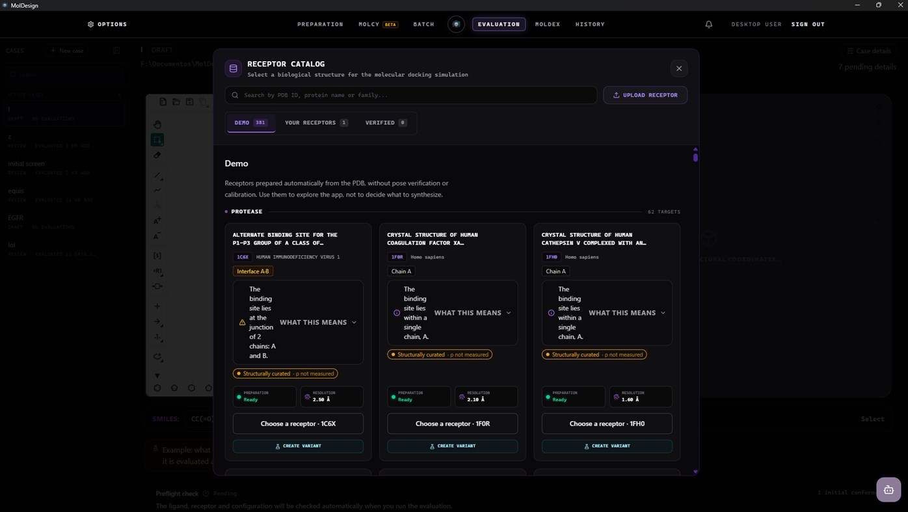
Task: Select the hand pan tool in sketcher
Action: coord(157,124)
